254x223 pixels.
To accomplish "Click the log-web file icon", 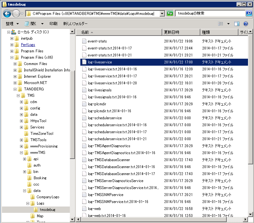I will coord(84,208).
